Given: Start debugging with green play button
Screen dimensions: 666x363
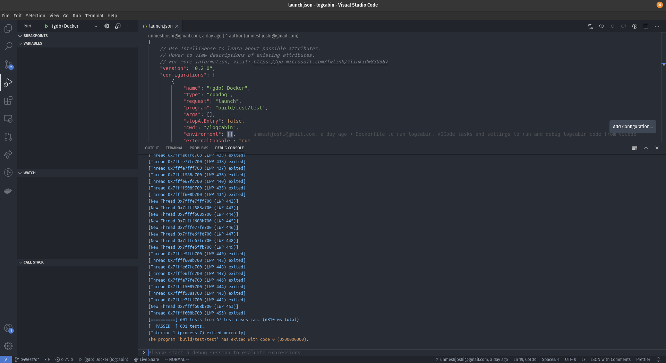Looking at the screenshot, I should click(46, 26).
